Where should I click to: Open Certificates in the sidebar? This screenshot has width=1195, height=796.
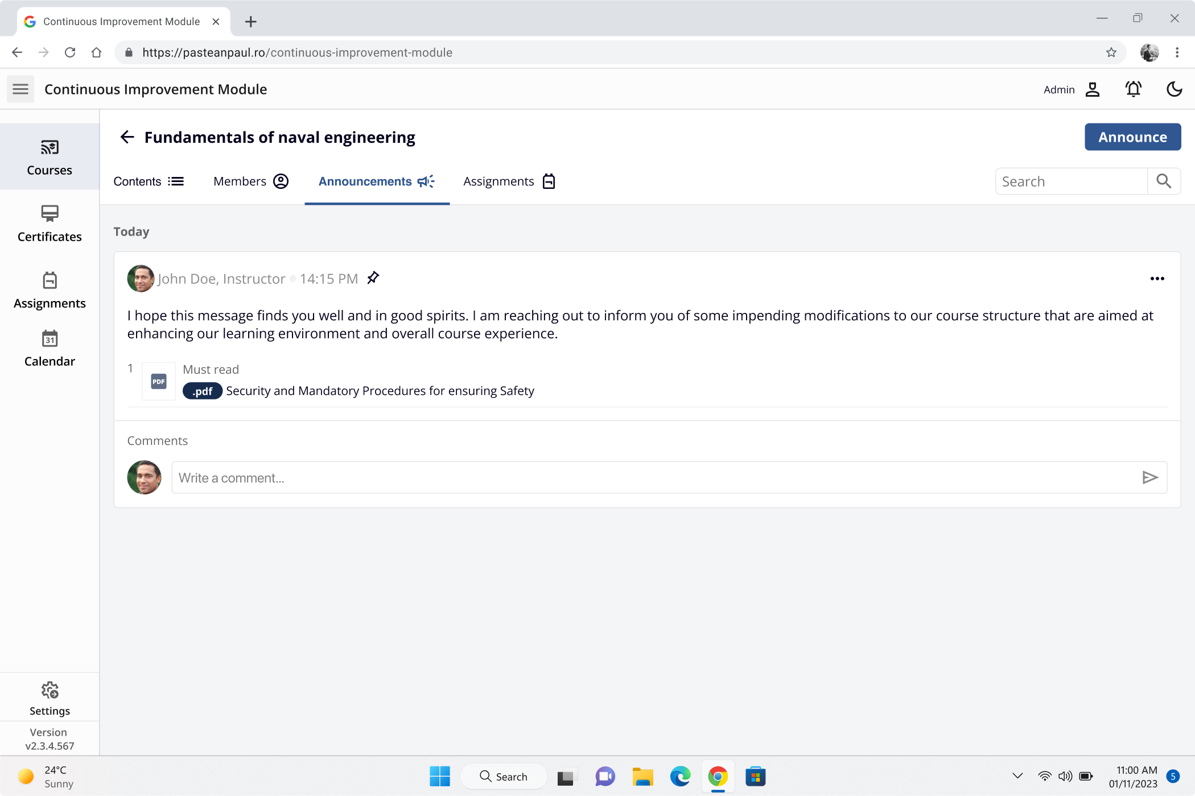[50, 224]
